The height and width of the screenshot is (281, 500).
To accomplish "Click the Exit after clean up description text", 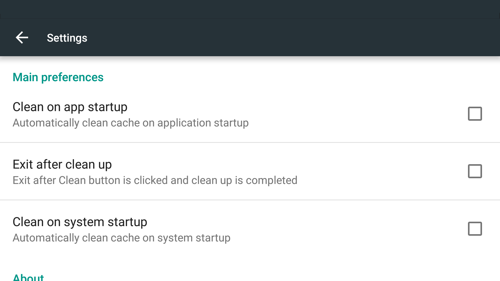I will click(x=155, y=180).
